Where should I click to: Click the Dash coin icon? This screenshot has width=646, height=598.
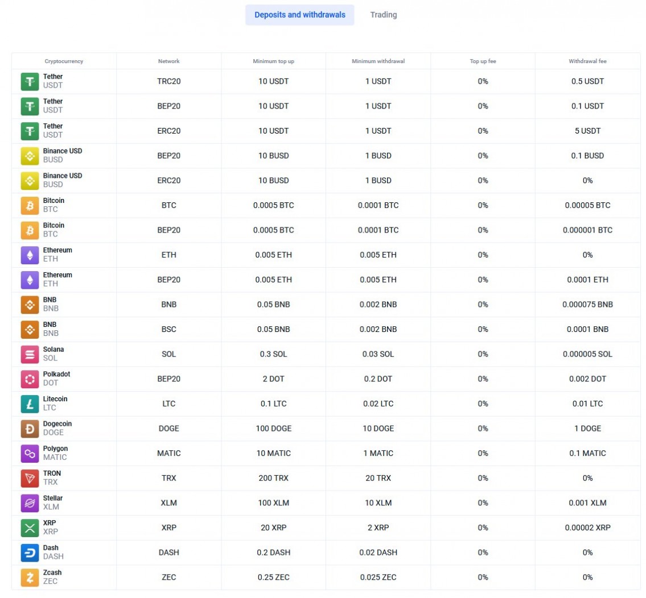point(30,553)
